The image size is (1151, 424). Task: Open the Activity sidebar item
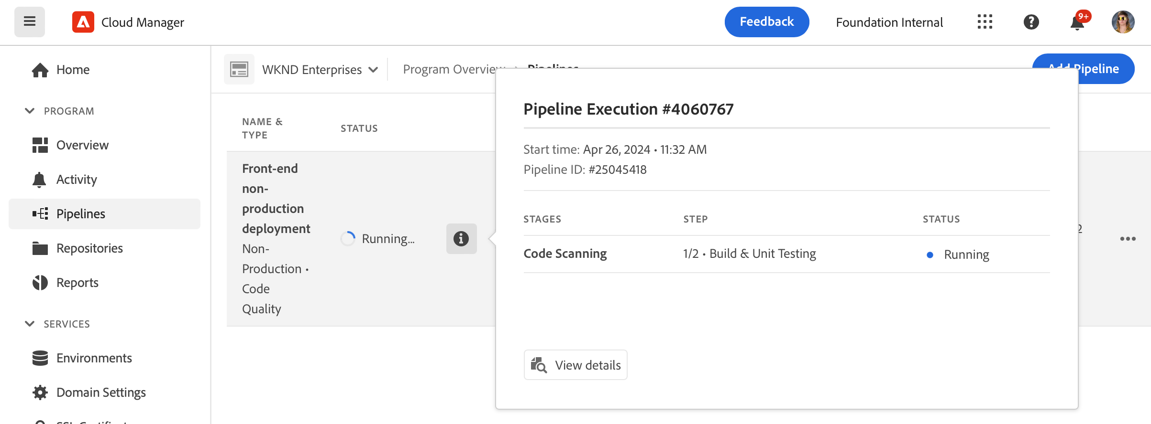click(77, 180)
